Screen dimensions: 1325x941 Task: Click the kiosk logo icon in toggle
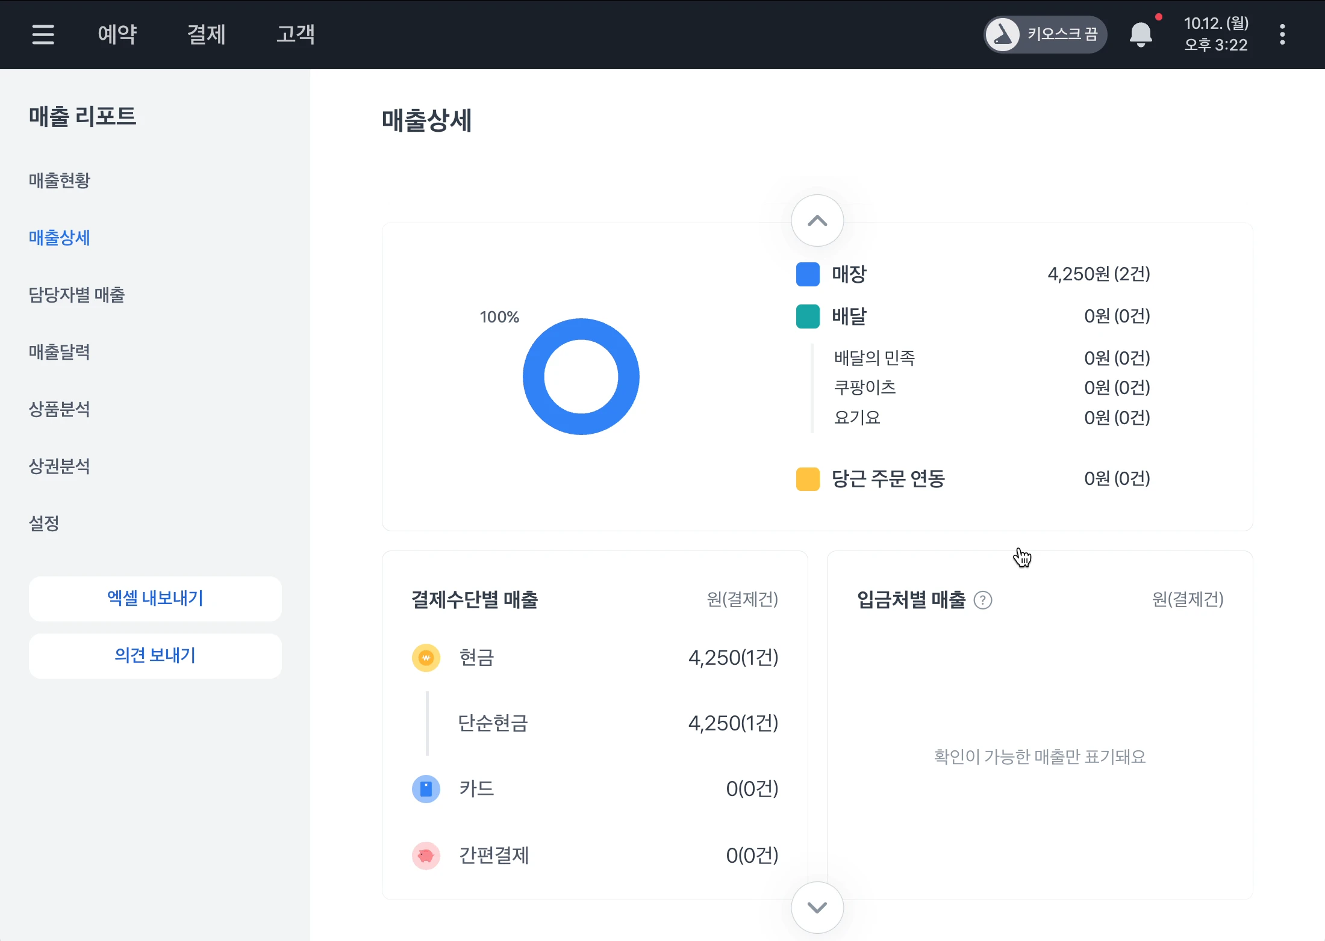click(1003, 34)
